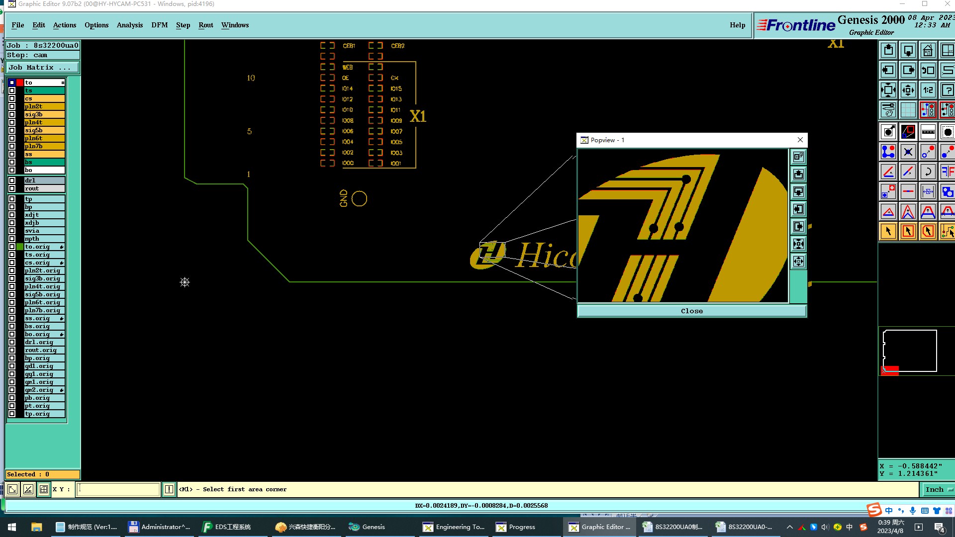Toggle display checkbox for layer bo
955x537 pixels.
[12, 170]
